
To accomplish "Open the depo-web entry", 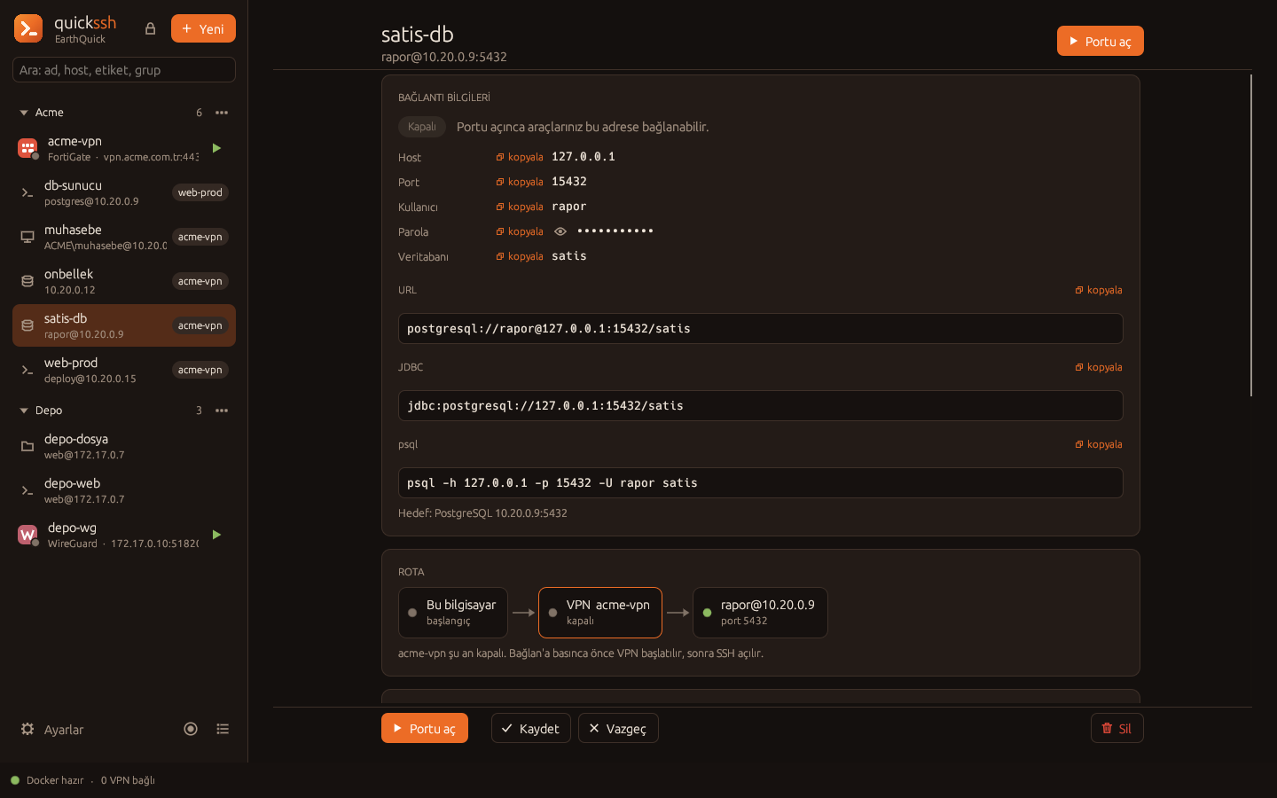I will click(124, 490).
